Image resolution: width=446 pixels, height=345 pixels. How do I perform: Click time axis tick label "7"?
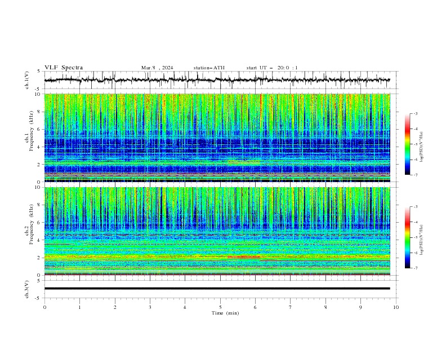point(291,307)
